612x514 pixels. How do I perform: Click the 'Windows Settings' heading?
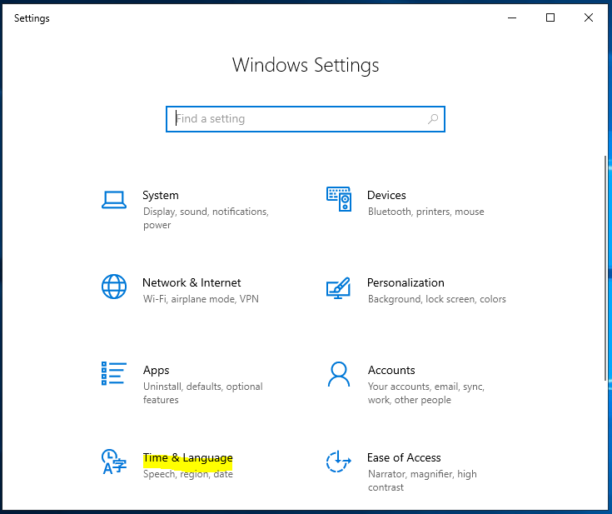[x=306, y=65]
